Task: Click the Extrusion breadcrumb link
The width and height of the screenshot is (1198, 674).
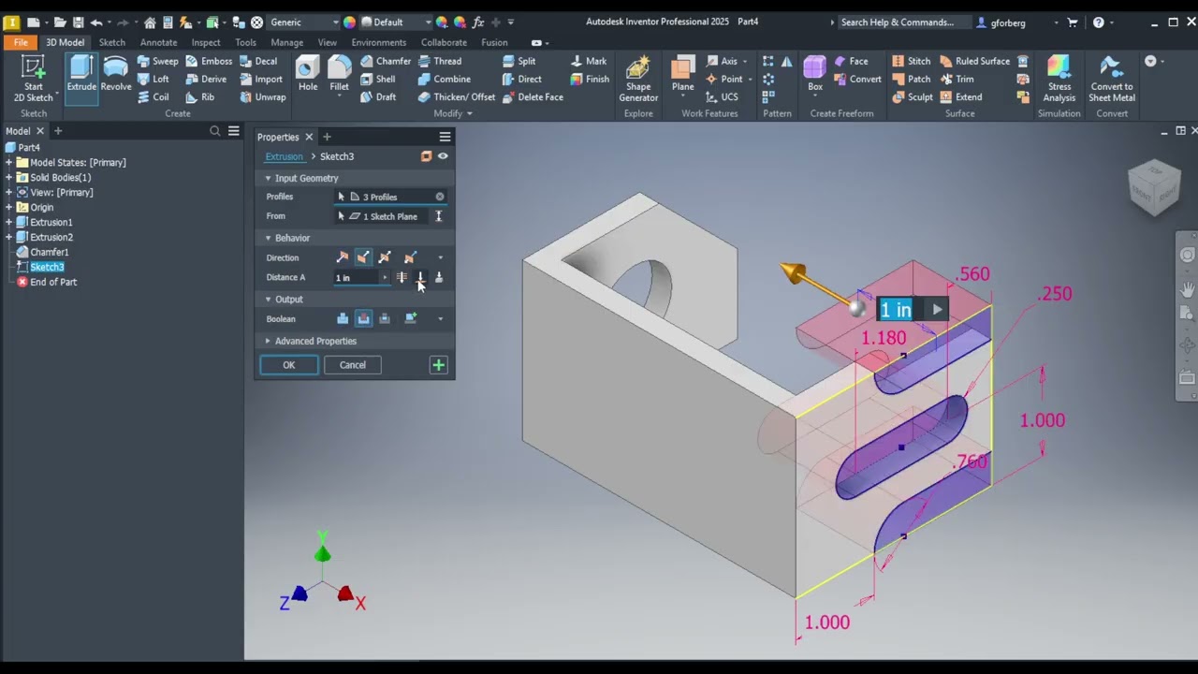Action: (x=284, y=156)
